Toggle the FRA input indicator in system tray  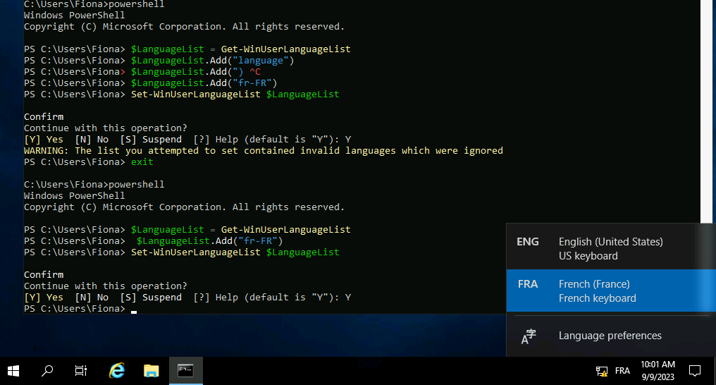(x=622, y=371)
